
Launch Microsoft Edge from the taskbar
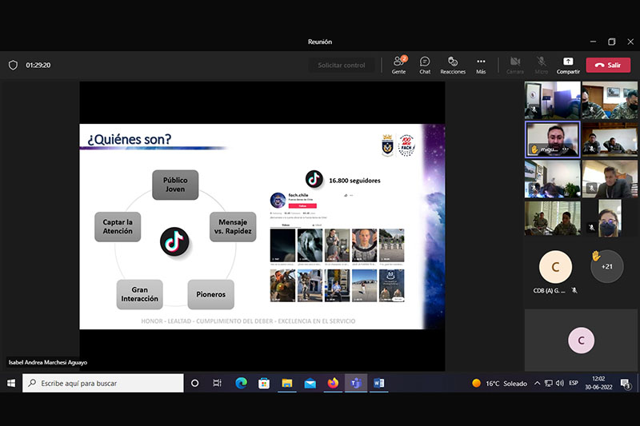click(242, 383)
